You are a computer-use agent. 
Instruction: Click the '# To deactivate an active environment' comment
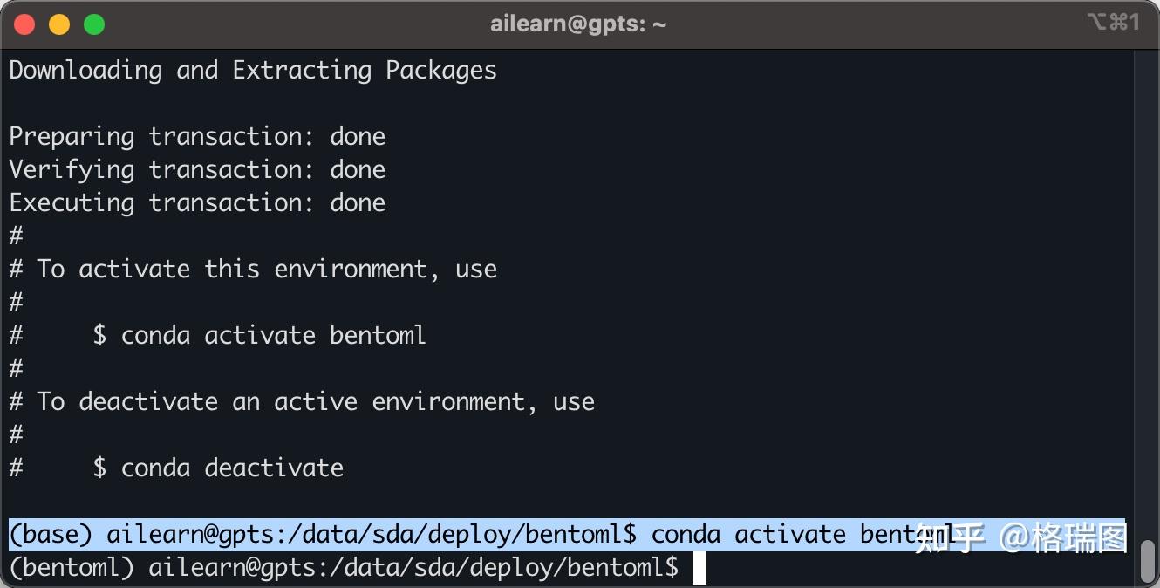[x=302, y=401]
